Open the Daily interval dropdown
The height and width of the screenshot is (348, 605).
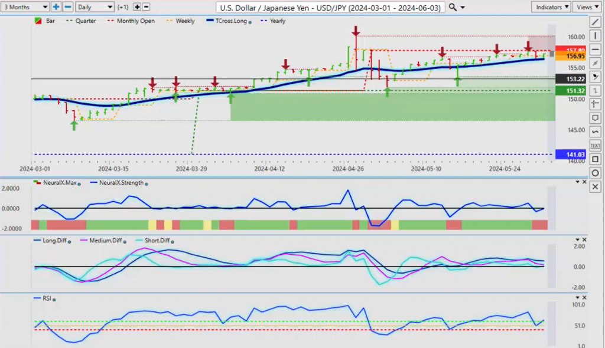click(x=95, y=7)
